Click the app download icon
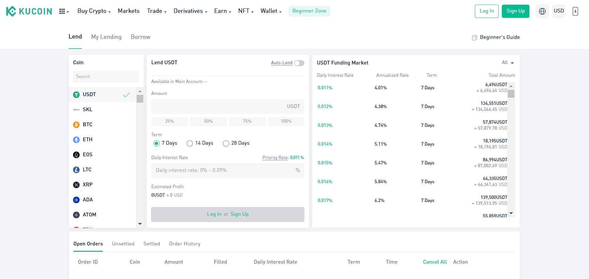The image size is (589, 279). 575,11
